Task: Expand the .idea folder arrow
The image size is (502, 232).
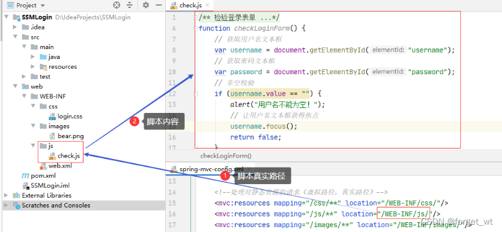Action: point(15,27)
